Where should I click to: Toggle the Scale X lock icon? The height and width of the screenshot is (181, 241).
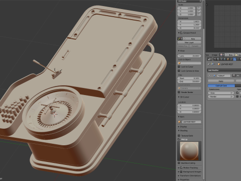coord(199,8)
